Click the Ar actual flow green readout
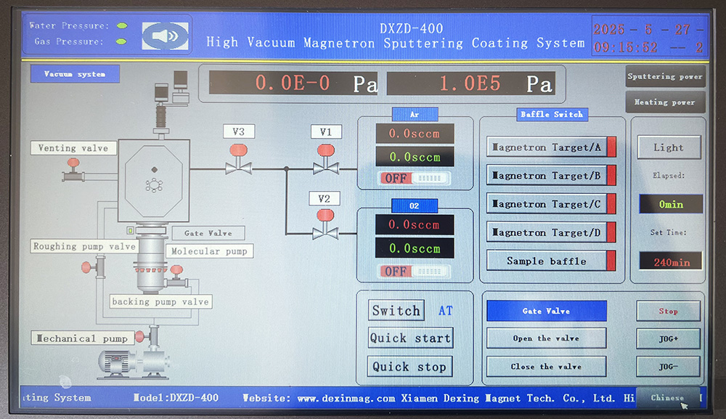The width and height of the screenshot is (726, 419). (415, 157)
